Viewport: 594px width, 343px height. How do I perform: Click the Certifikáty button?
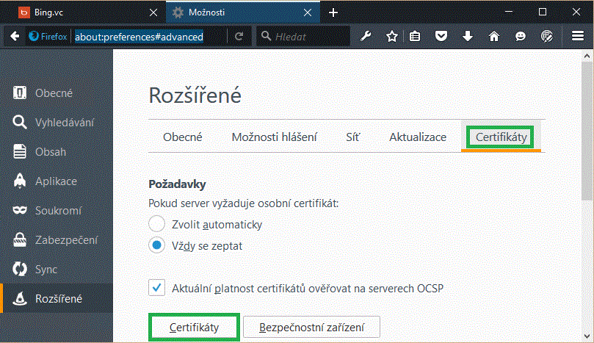(194, 327)
